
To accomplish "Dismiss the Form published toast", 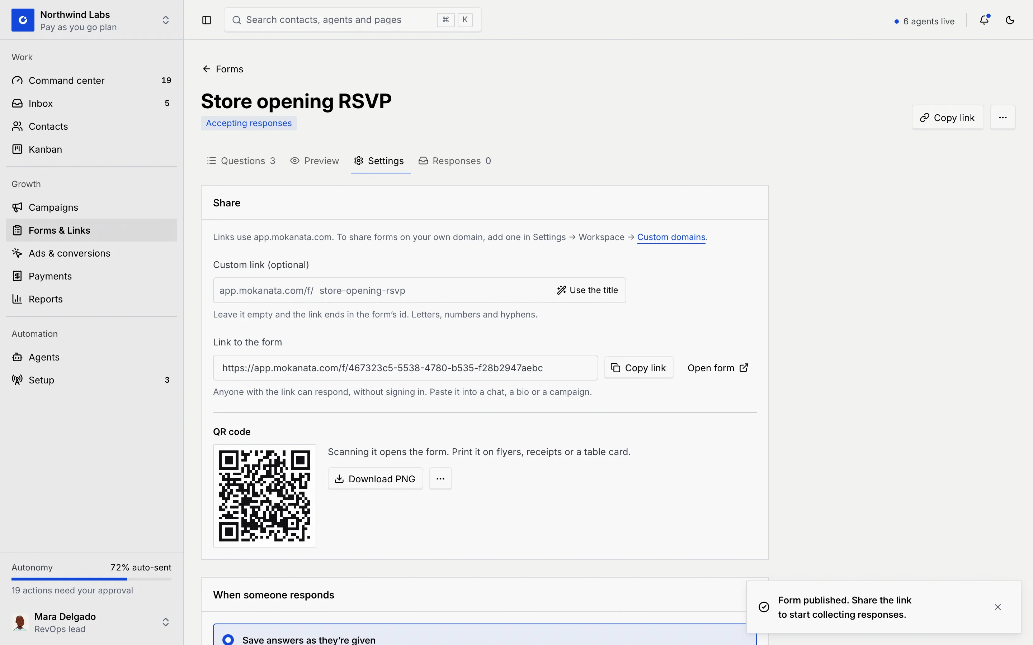I will coord(997,607).
